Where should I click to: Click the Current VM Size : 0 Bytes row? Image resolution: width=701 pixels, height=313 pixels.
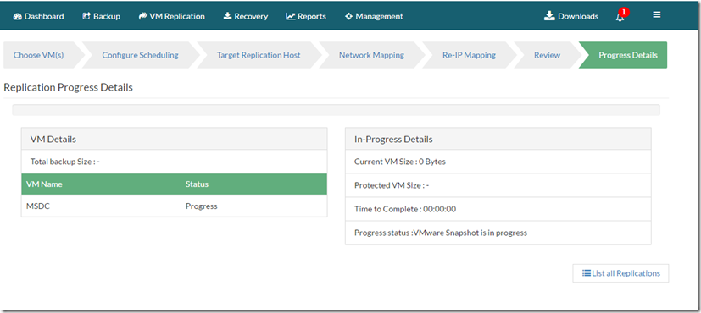pos(498,162)
